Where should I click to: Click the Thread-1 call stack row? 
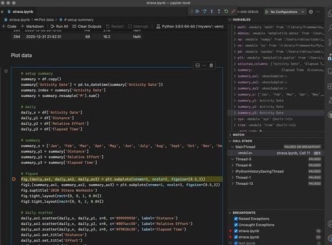click(275, 177)
